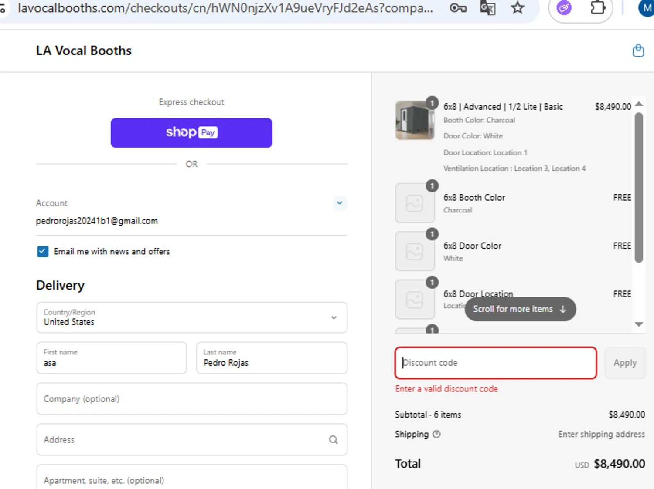Viewport: 654px width, 489px height.
Task: Click the LA Vocal Booths store title
Action: [x=84, y=51]
